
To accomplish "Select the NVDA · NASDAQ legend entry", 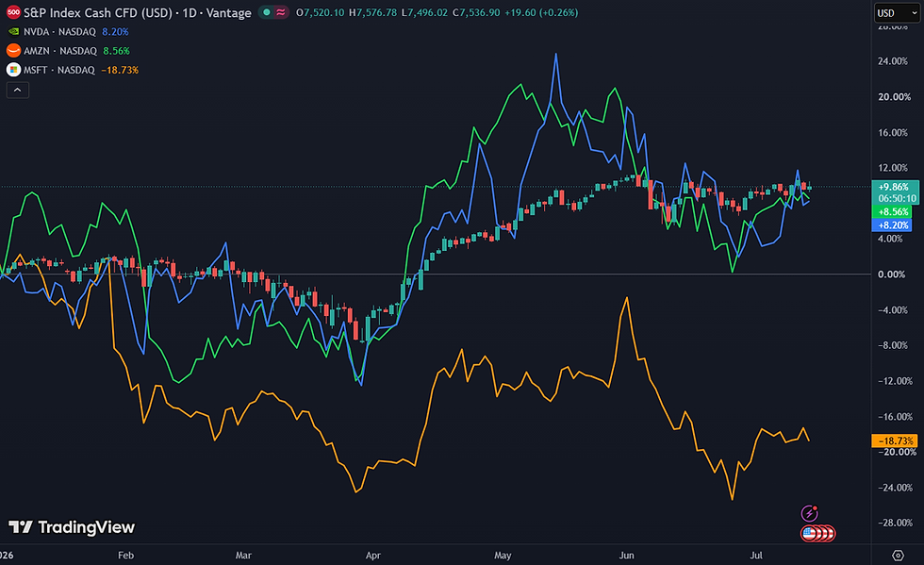I will point(59,32).
